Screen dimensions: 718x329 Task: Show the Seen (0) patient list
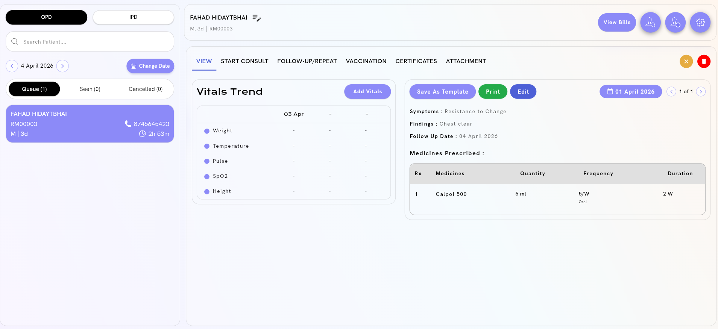click(x=90, y=89)
